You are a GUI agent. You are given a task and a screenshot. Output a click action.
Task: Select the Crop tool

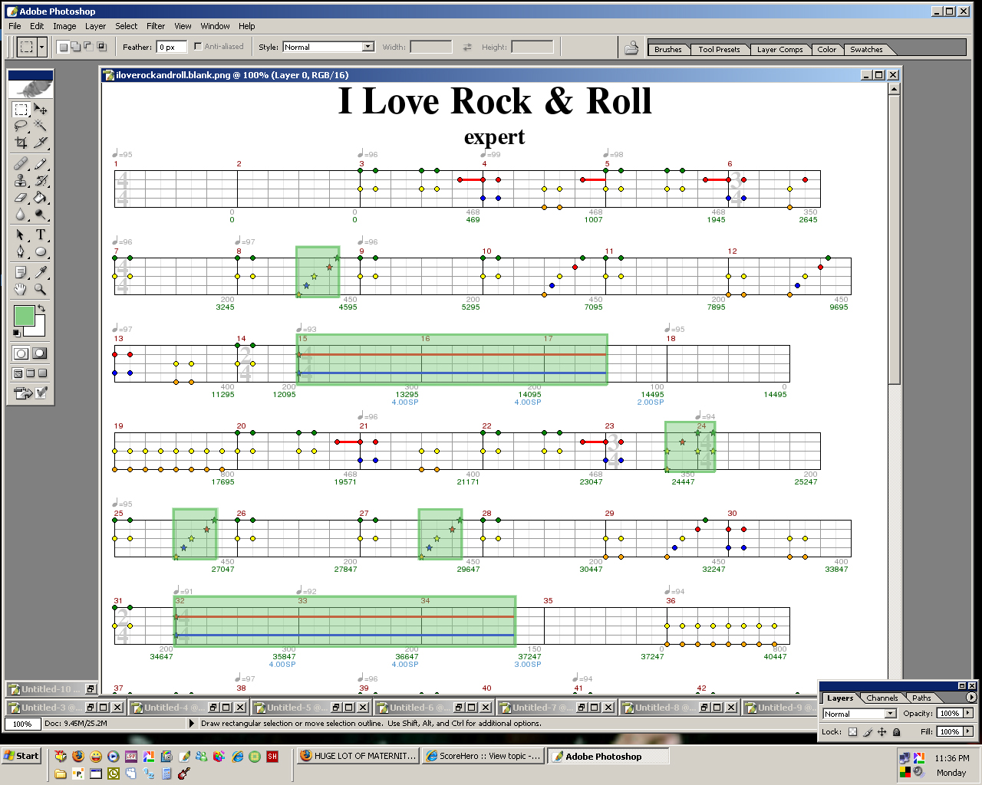tap(21, 142)
